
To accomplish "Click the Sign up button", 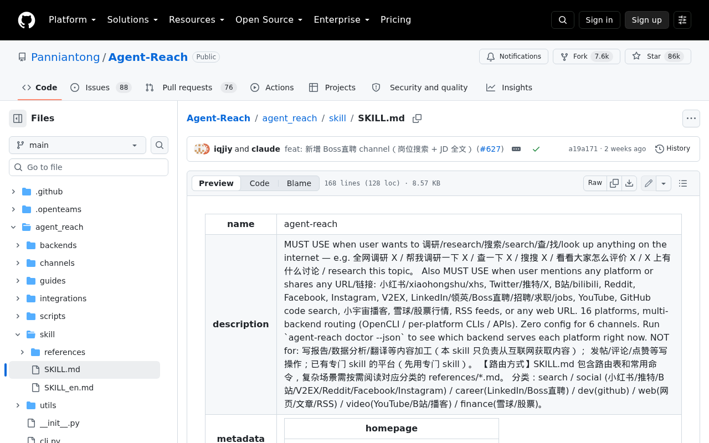I will [647, 20].
